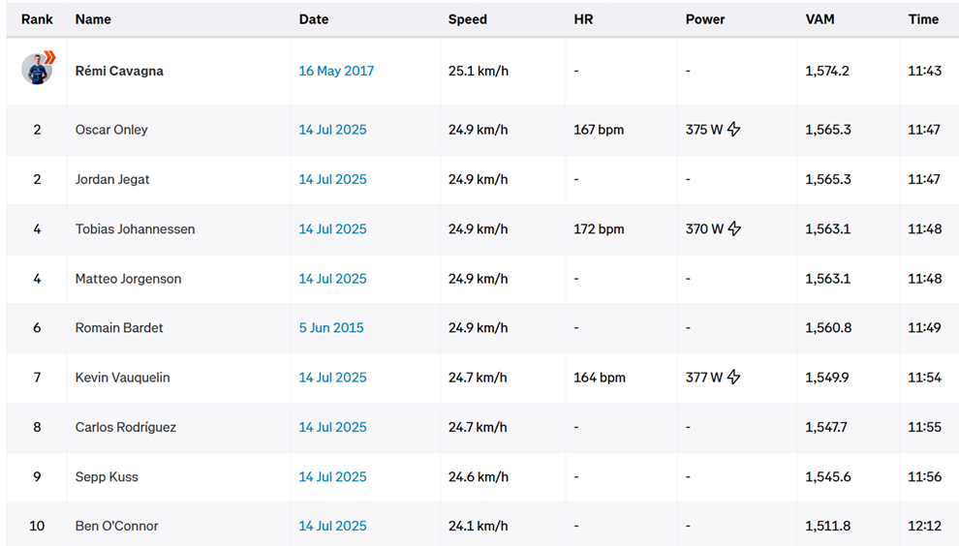Select the name Kevin Vauquelin

[122, 378]
